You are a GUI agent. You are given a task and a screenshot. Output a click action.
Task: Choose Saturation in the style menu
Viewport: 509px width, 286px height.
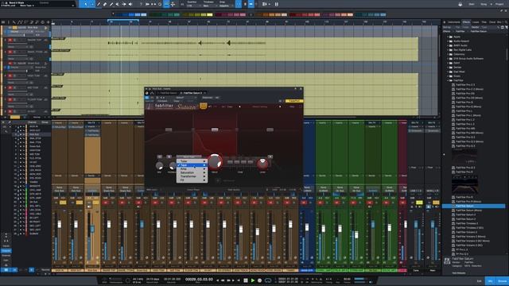click(192, 173)
